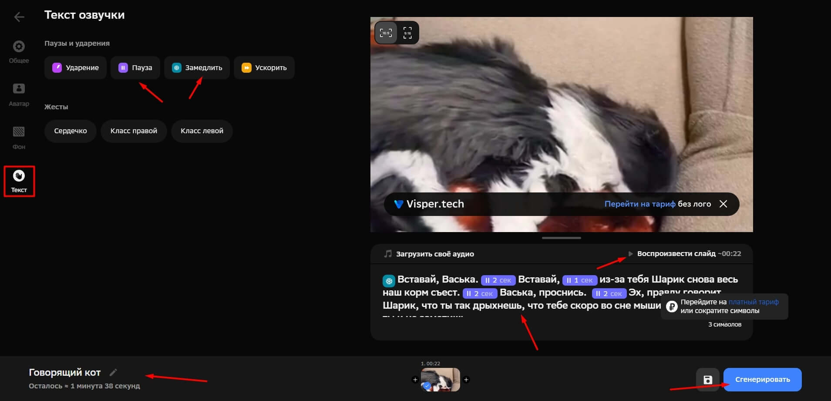Click the Сгенерировать button

point(763,380)
